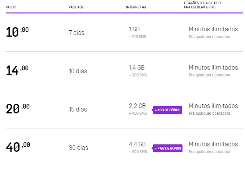The image size is (245, 169).
Task: Click the VALIDADE column header
Action: click(x=76, y=7)
